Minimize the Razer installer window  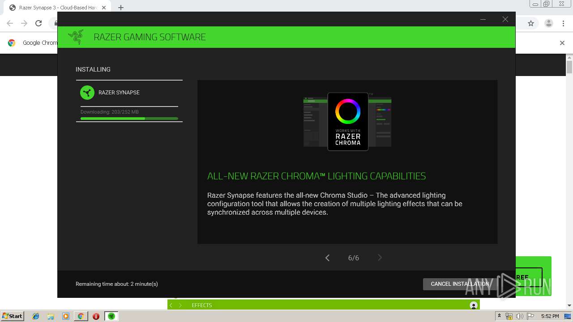pos(483,19)
